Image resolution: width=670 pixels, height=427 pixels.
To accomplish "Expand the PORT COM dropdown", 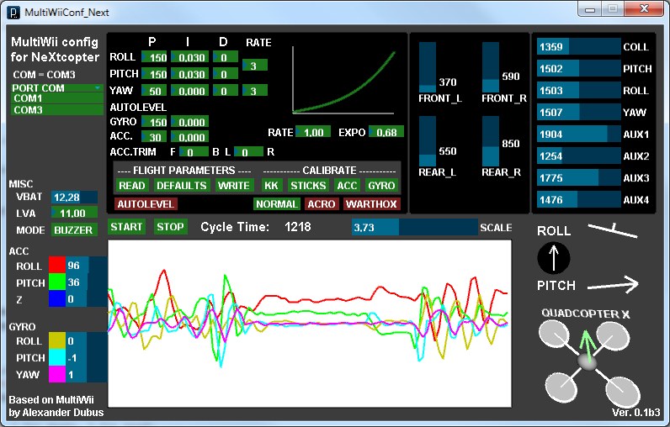I will coord(57,88).
